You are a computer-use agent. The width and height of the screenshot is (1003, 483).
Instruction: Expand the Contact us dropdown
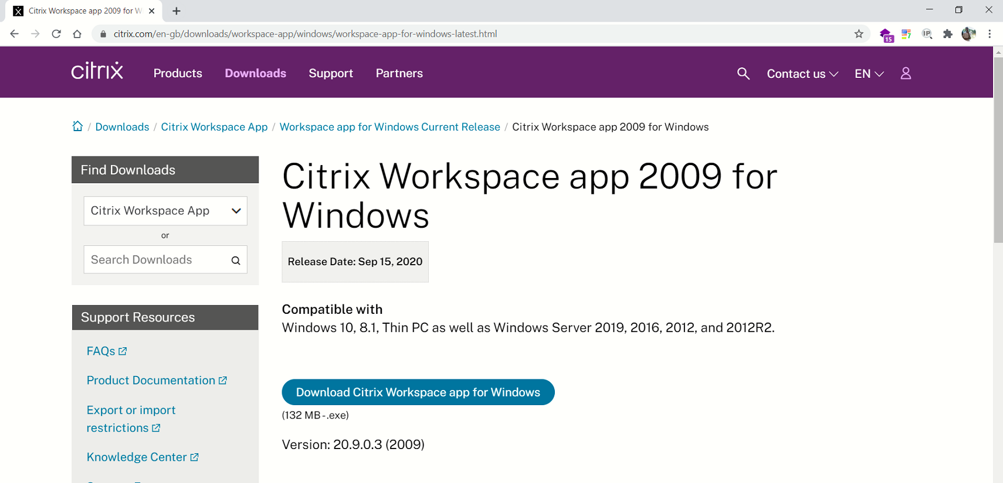(x=802, y=74)
